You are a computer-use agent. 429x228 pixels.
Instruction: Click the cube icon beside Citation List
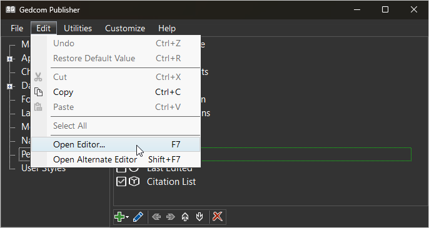(x=134, y=182)
